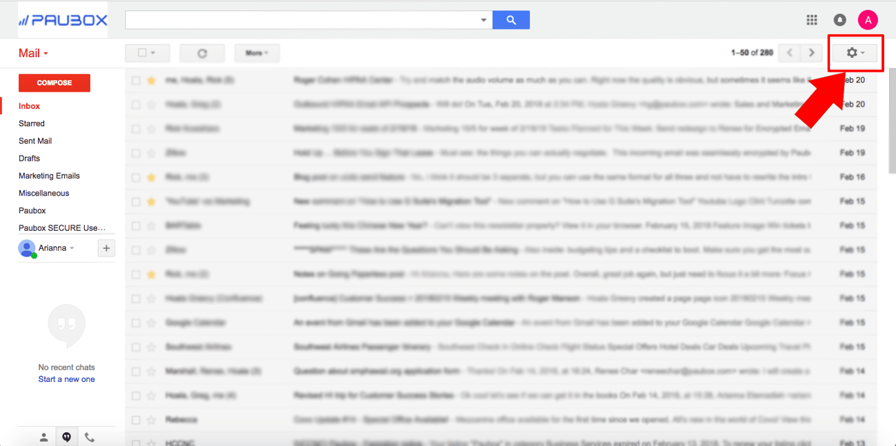Search mail using the magnifying glass icon
896x446 pixels.
511,19
